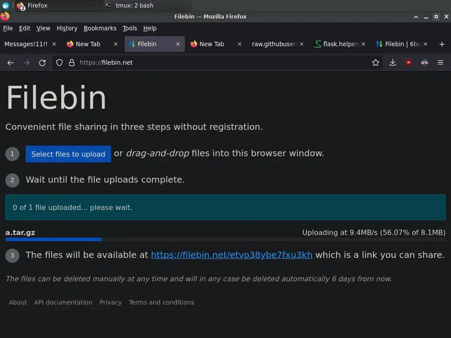The height and width of the screenshot is (338, 451).
Task: Click the forward navigation arrow
Action: 26,62
